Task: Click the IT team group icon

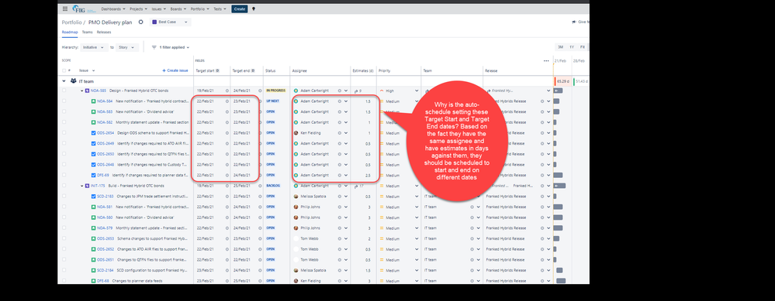Action: point(73,80)
